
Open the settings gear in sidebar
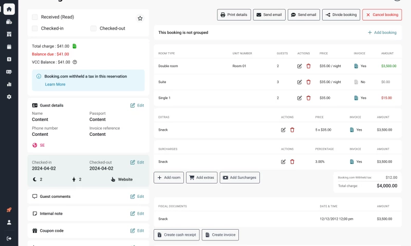[9, 97]
